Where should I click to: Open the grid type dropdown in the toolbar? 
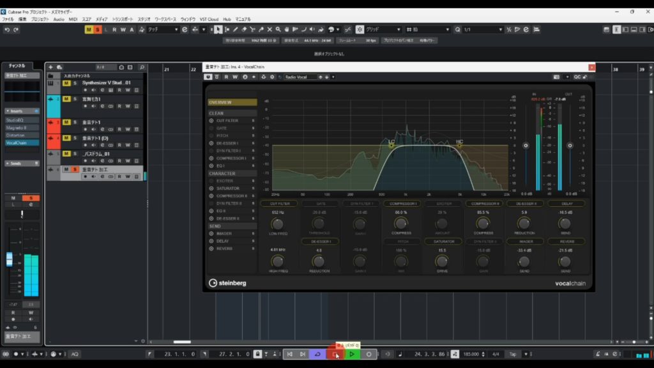click(x=383, y=29)
